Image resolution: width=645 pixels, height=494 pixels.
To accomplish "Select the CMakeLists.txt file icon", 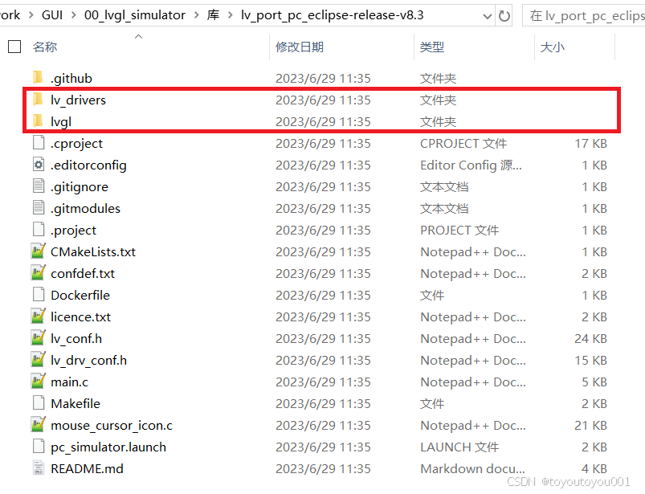I will click(38, 251).
